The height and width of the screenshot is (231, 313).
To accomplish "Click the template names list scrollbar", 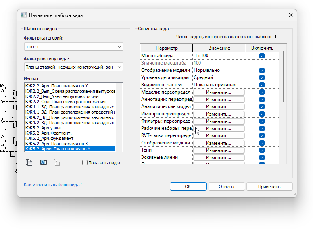I will (119, 130).
